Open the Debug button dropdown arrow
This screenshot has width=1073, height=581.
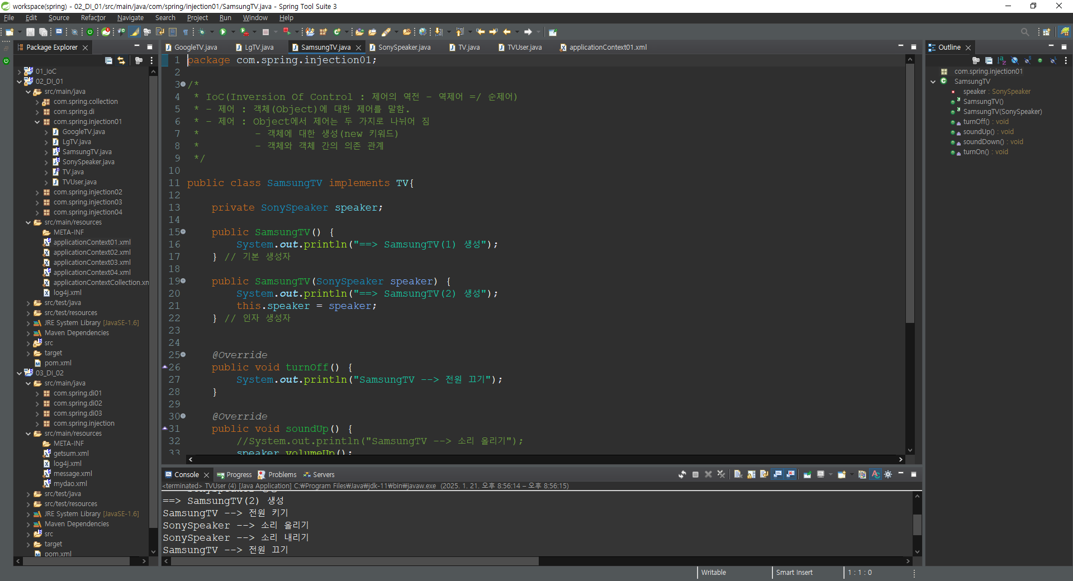211,32
